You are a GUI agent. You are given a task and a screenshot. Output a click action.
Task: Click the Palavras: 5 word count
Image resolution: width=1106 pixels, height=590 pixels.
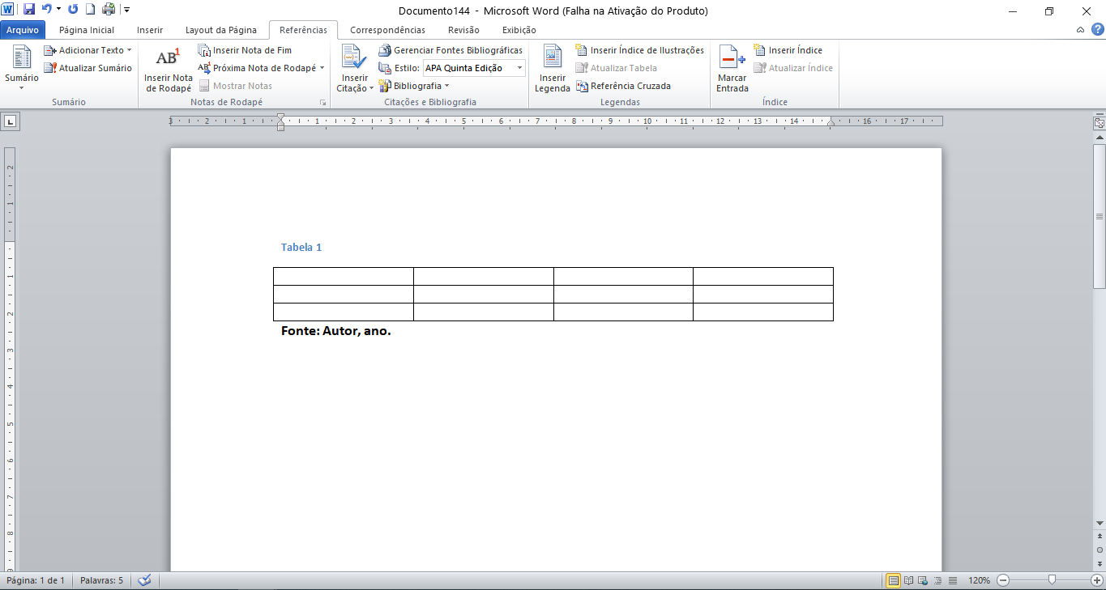[102, 580]
